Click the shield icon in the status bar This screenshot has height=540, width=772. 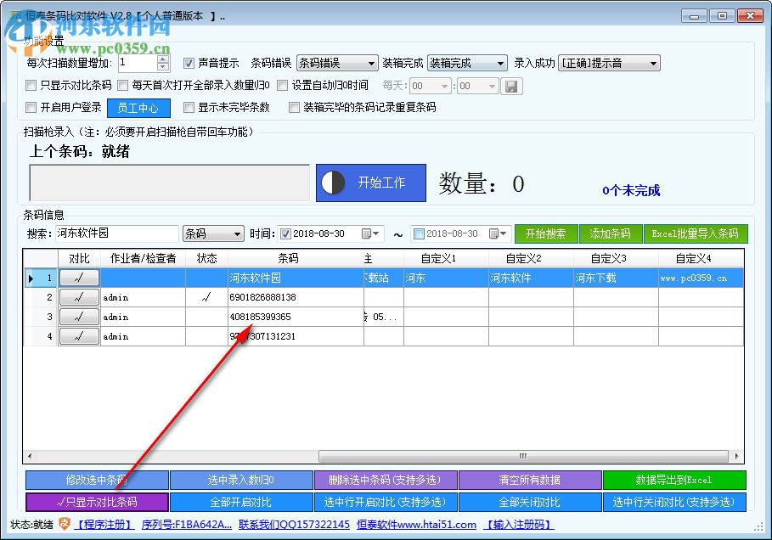[65, 524]
